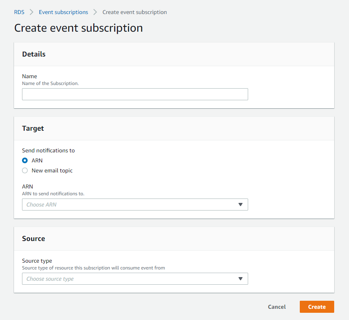Click the chevron after the RDS breadcrumb
This screenshot has height=320, width=349.
tap(32, 12)
